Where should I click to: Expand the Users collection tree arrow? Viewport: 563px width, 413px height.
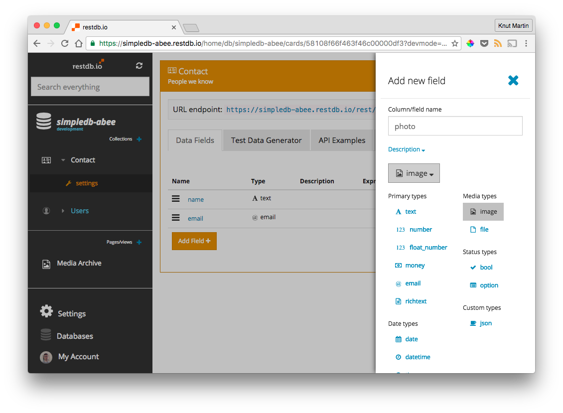click(x=63, y=211)
